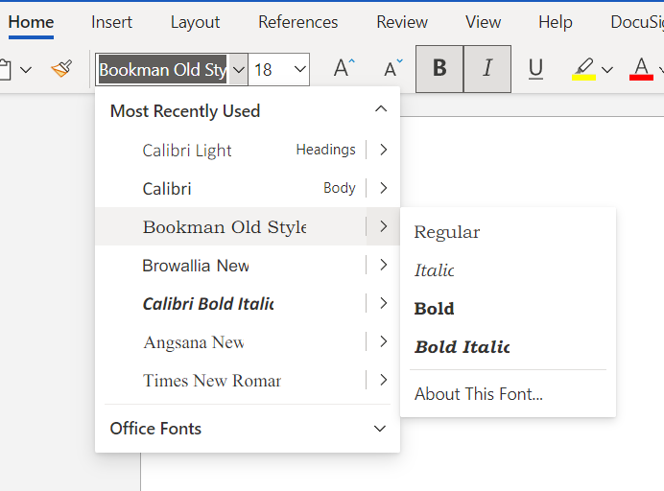Open the highlight color dropdown arrow
Image resolution: width=664 pixels, height=491 pixels.
click(x=608, y=69)
